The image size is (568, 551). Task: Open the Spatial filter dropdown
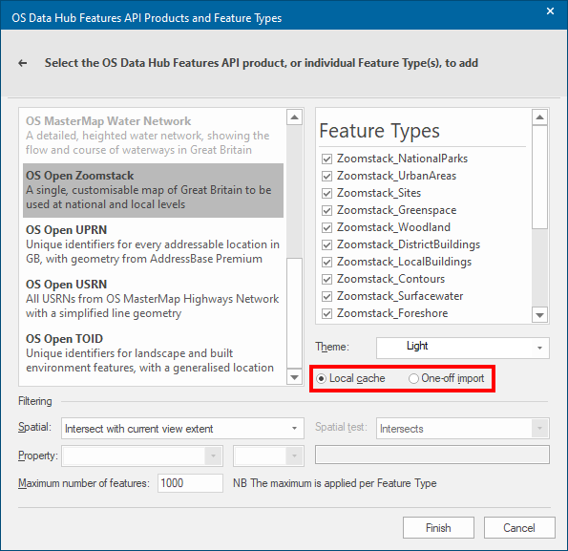tap(182, 429)
